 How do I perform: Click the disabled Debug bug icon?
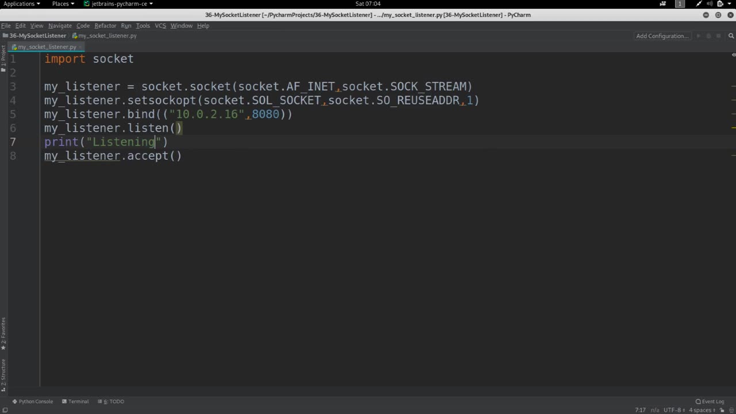(709, 36)
